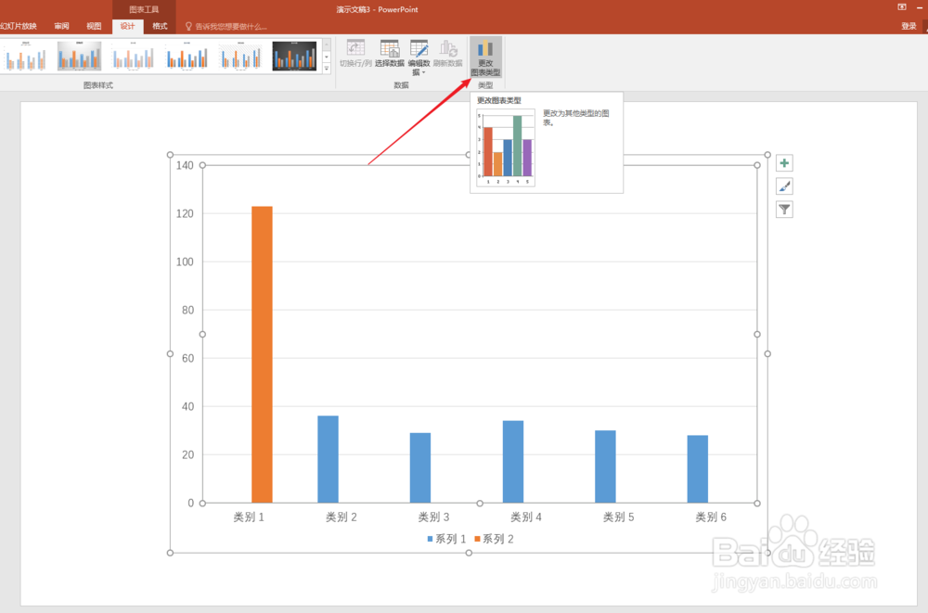928x613 pixels.
Task: Click the ribbon display options icon
Action: [x=902, y=7]
